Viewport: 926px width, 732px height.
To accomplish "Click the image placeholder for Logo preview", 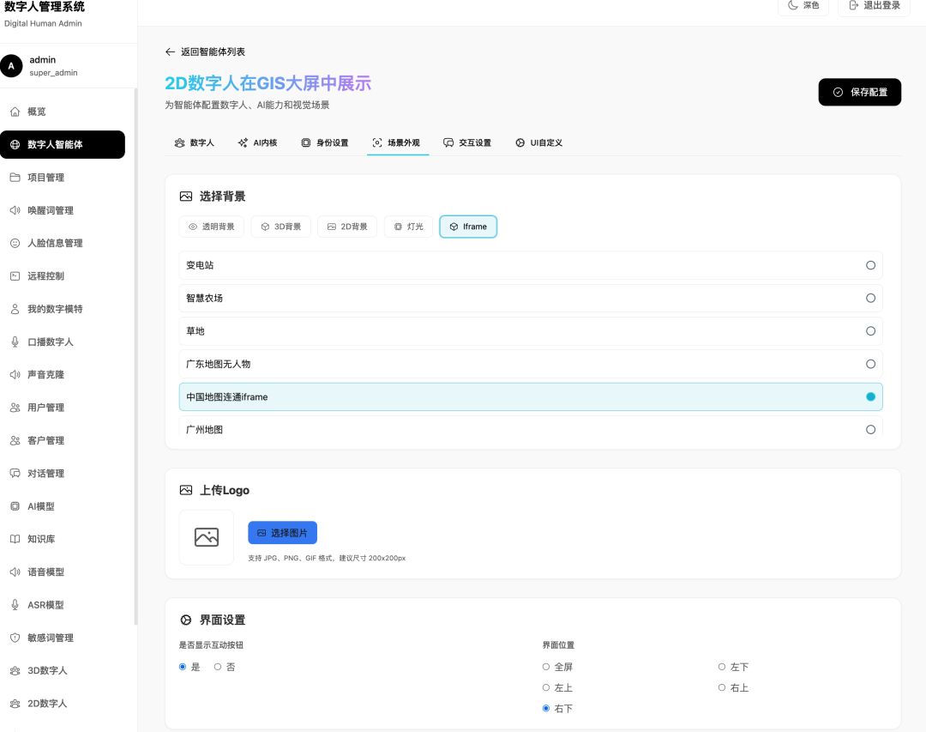I will pos(207,537).
